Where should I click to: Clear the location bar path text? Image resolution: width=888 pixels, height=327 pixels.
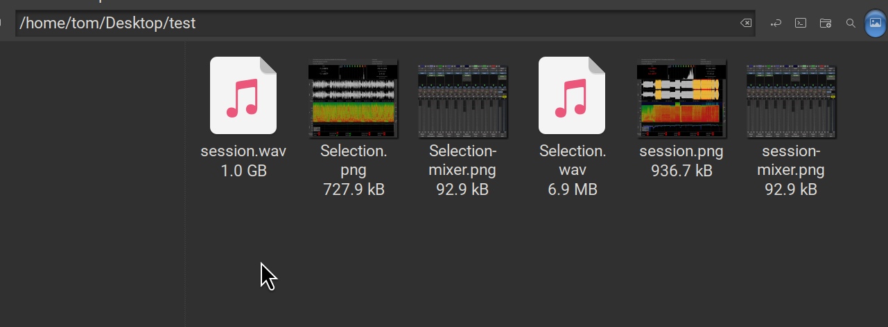[746, 23]
